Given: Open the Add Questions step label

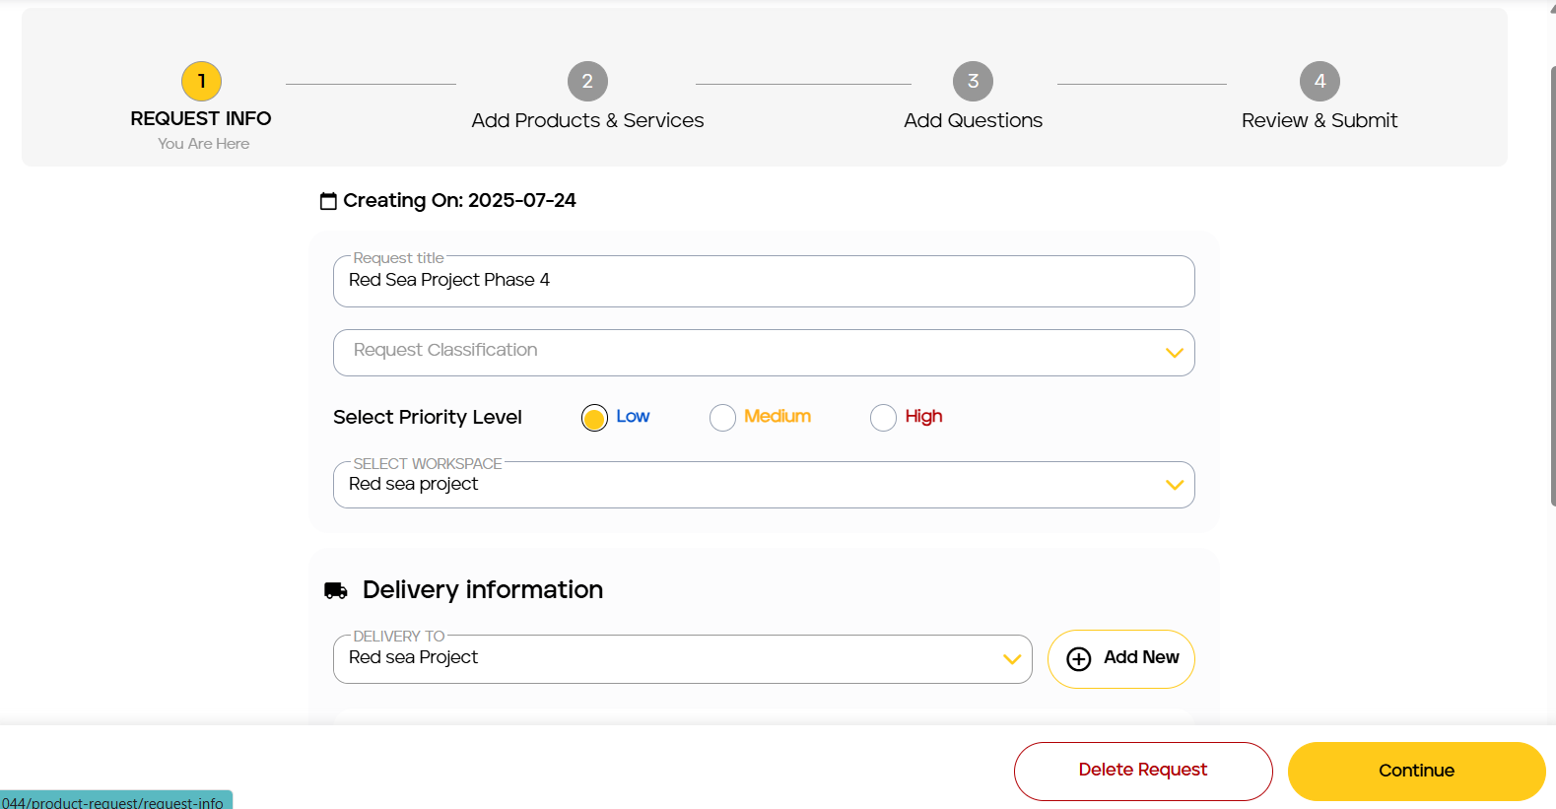Looking at the screenshot, I should coord(973,120).
